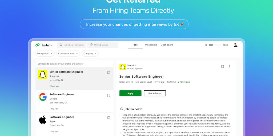Image resolution: width=273 pixels, height=136 pixels.
Task: Click the info icon beside progress bar
Action: tap(206, 45)
